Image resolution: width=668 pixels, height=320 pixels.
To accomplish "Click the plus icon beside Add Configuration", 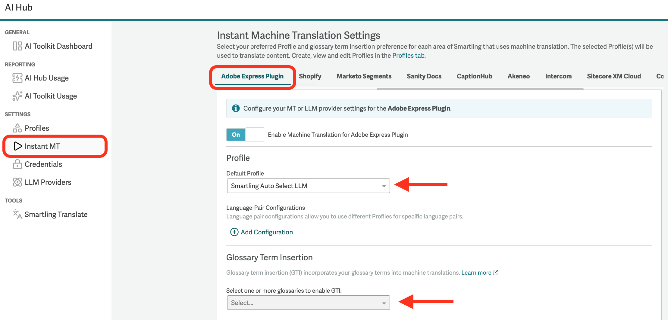I will coord(234,232).
